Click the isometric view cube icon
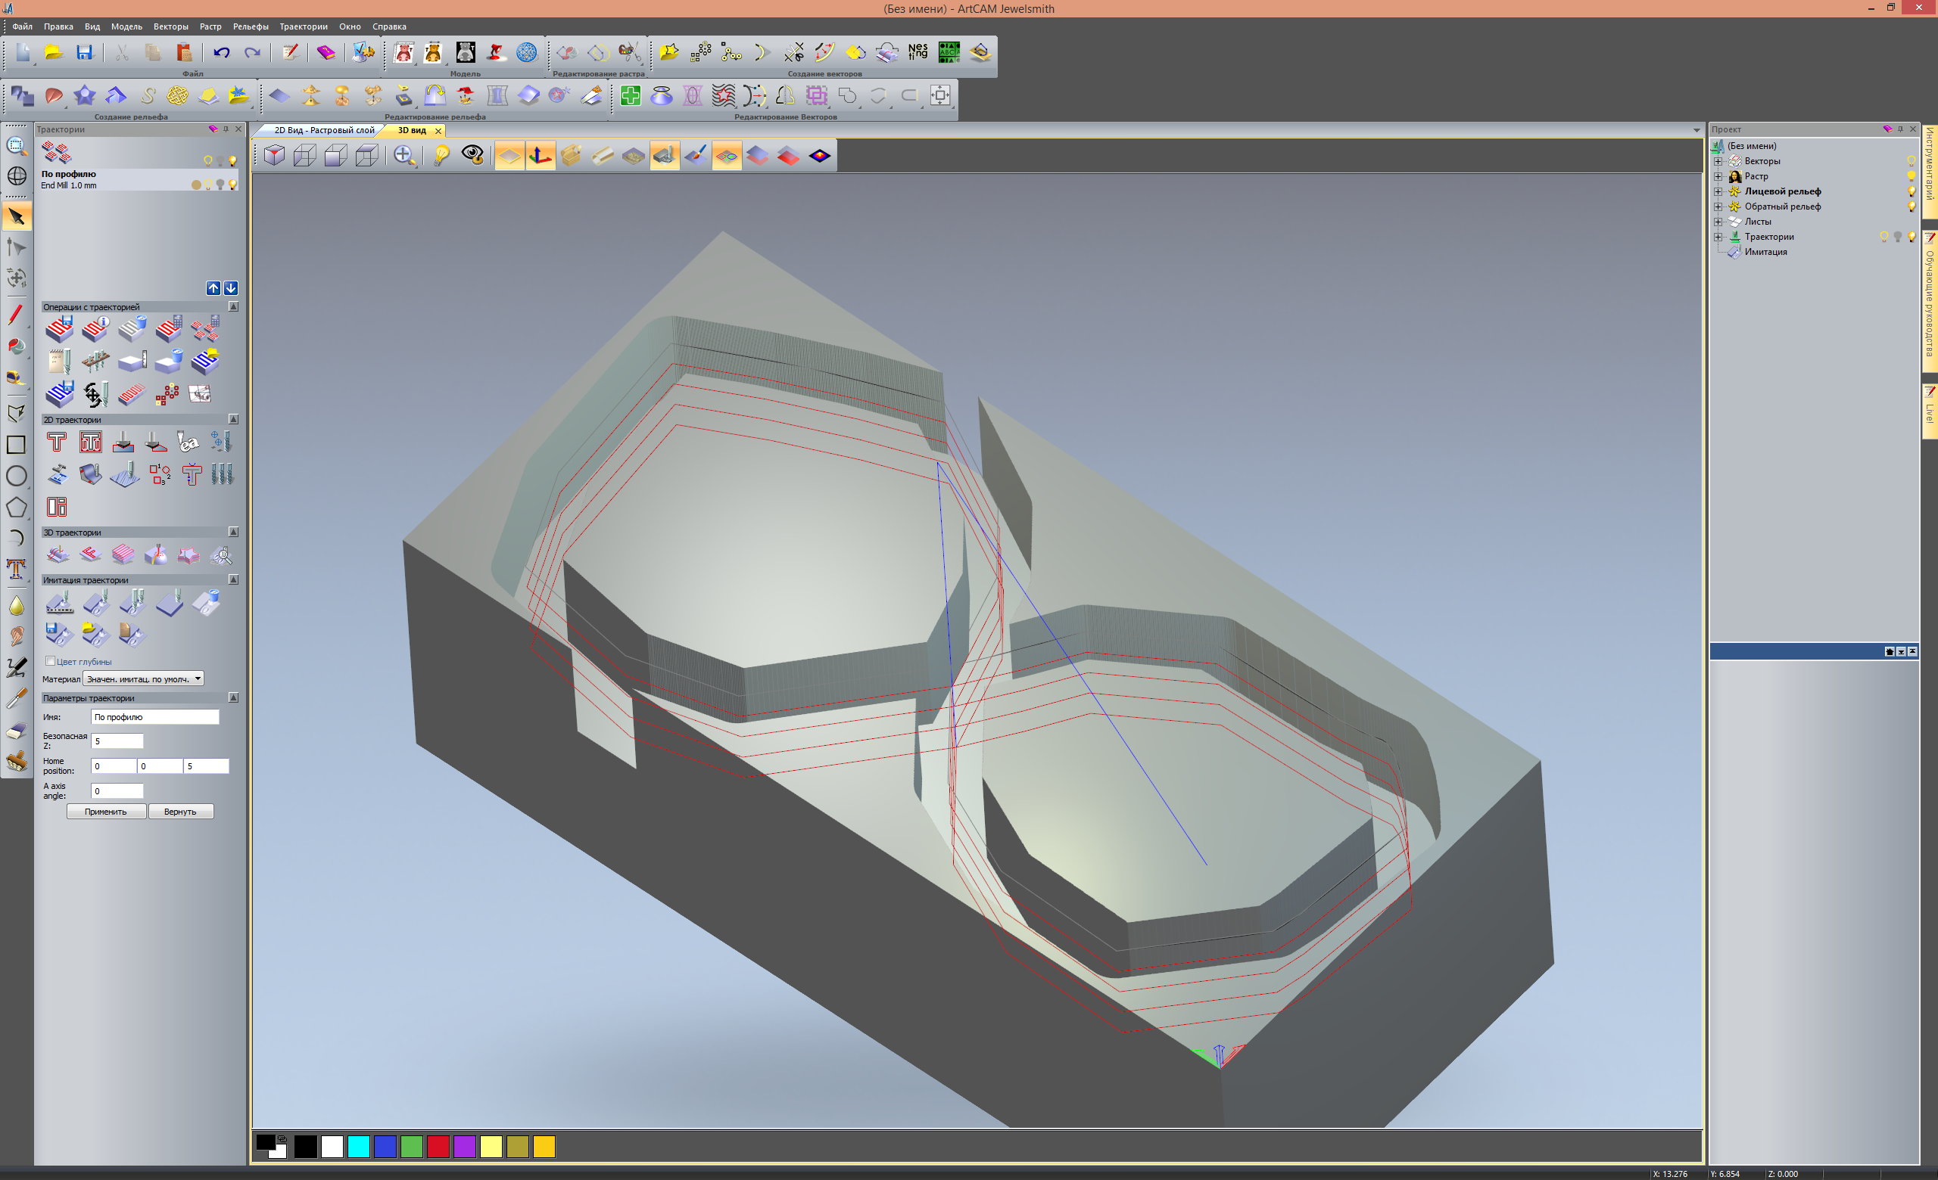The width and height of the screenshot is (1938, 1180). [275, 156]
